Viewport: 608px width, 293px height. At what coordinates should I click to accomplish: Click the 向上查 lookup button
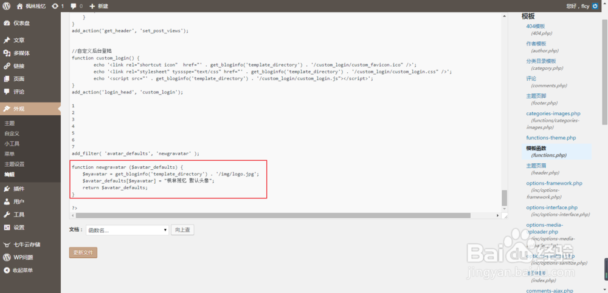click(182, 230)
